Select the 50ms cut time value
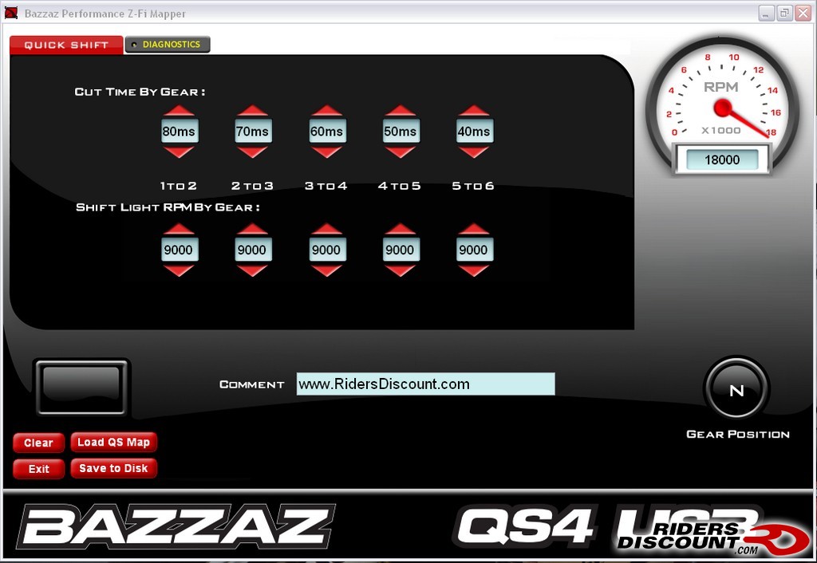Viewport: 817px width, 563px height. tap(401, 132)
